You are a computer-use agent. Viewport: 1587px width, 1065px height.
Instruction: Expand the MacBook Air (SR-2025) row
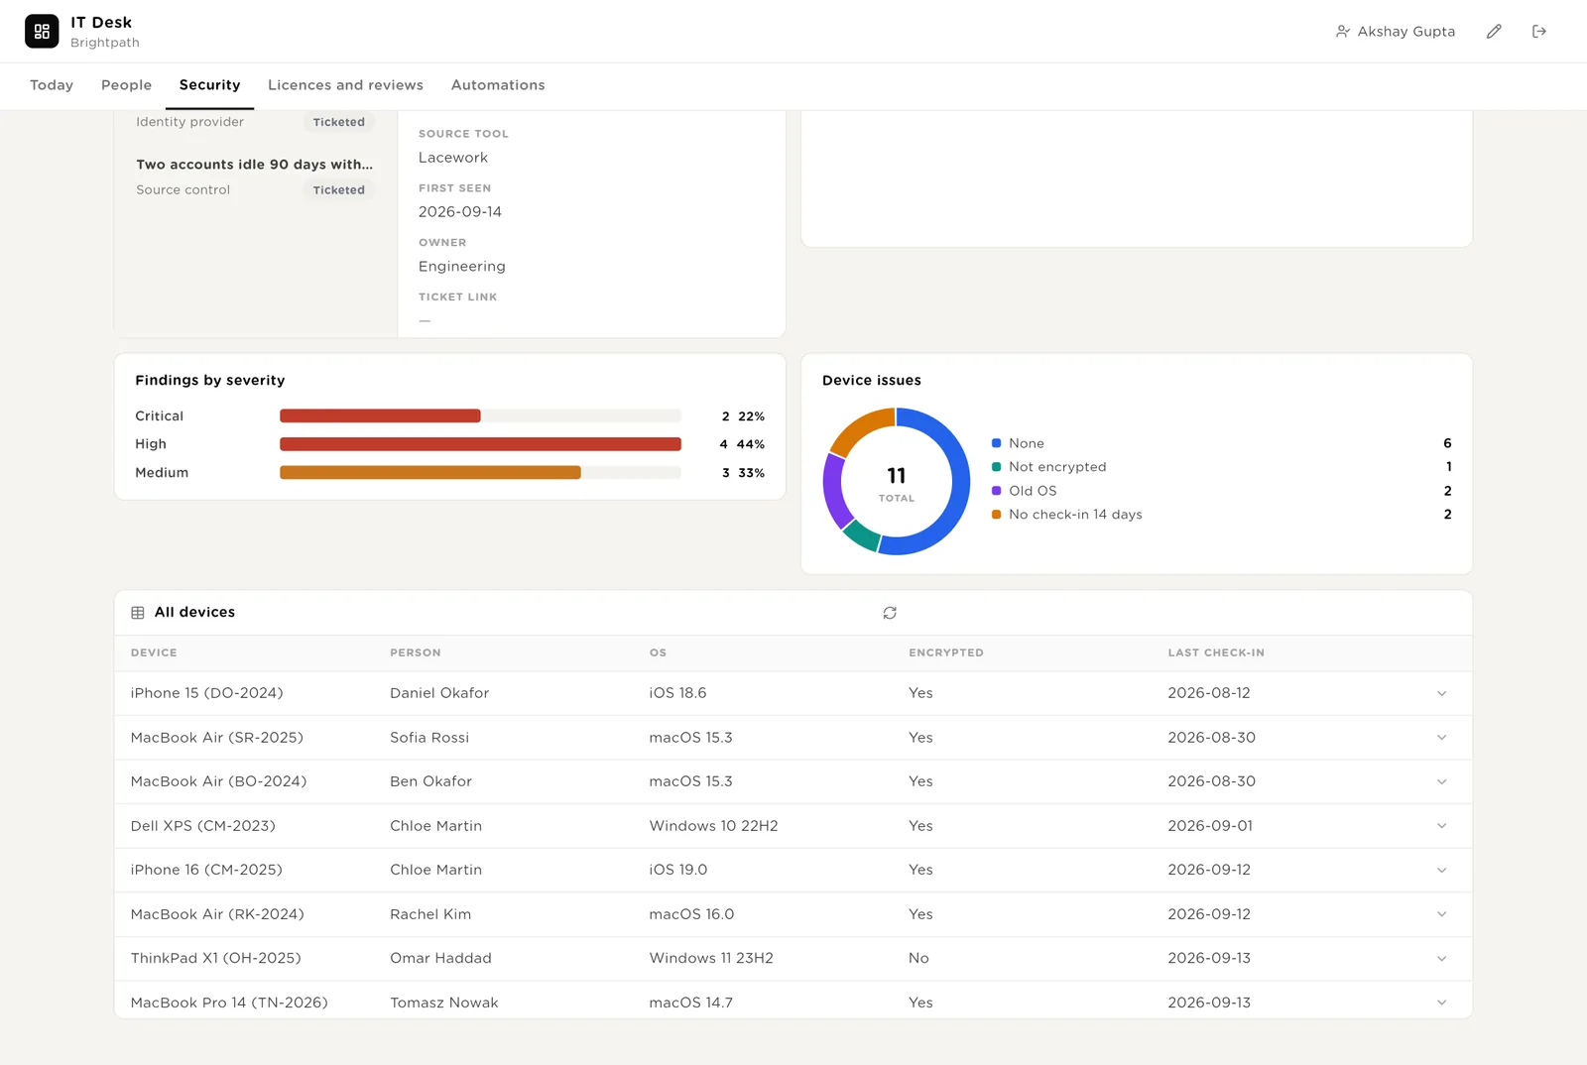1441,738
